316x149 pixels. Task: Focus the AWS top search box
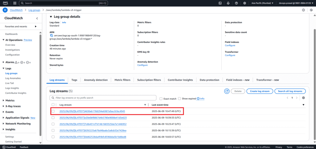tap(64, 3)
